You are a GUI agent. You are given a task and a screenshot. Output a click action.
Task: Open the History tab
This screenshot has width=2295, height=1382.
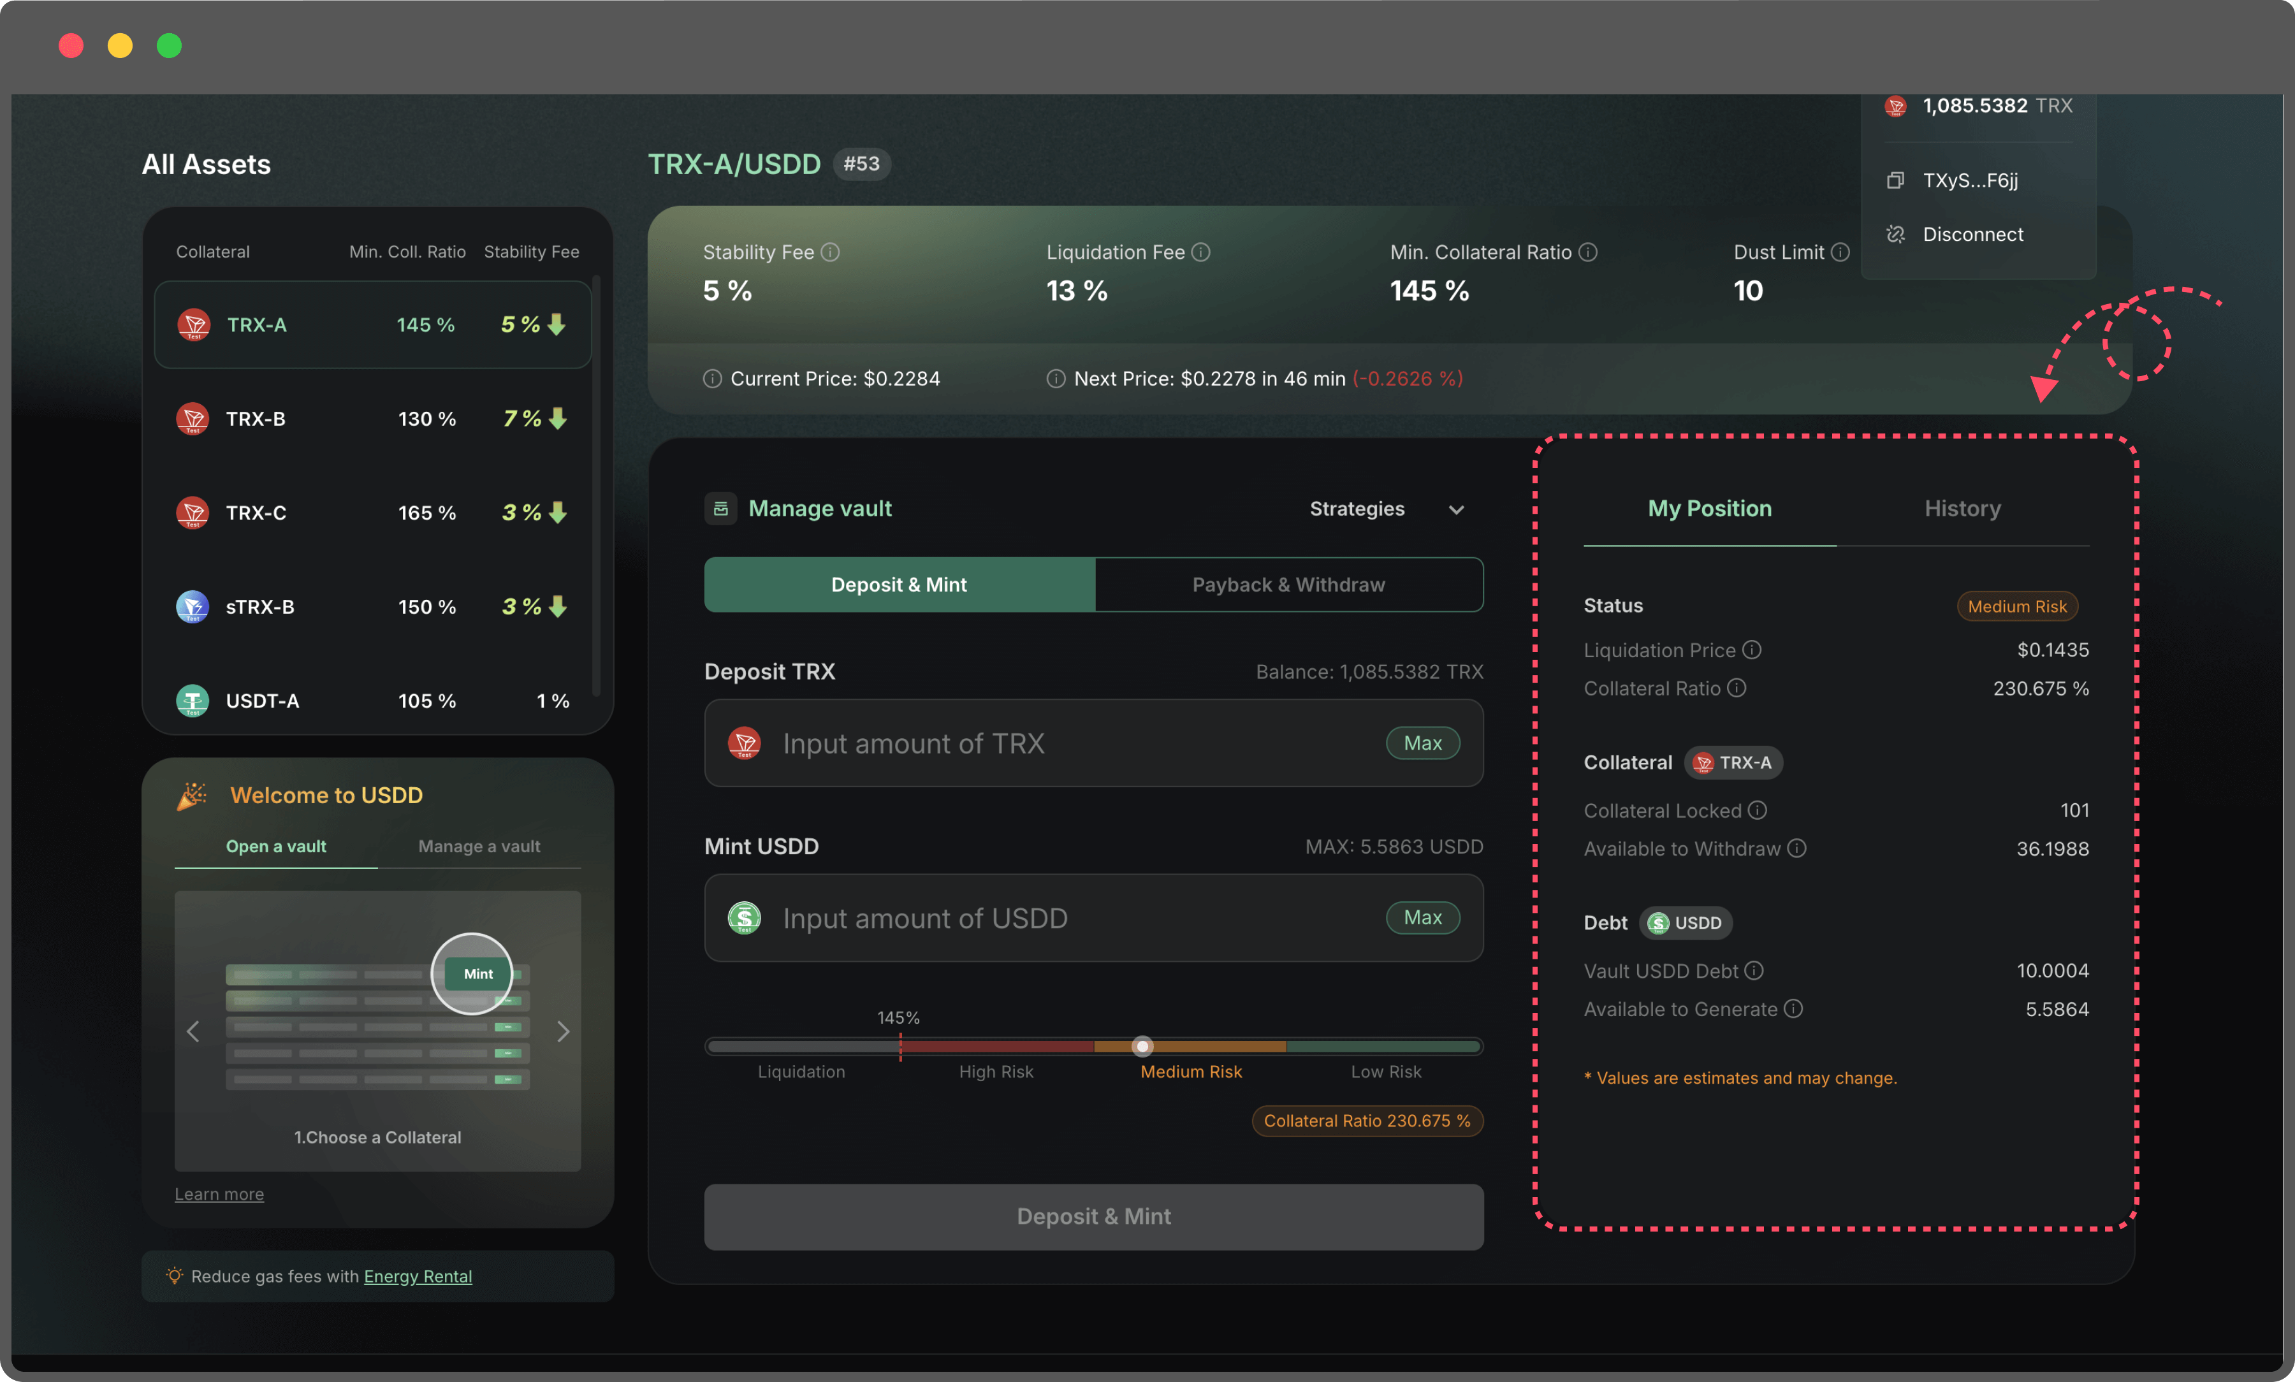(x=1962, y=509)
